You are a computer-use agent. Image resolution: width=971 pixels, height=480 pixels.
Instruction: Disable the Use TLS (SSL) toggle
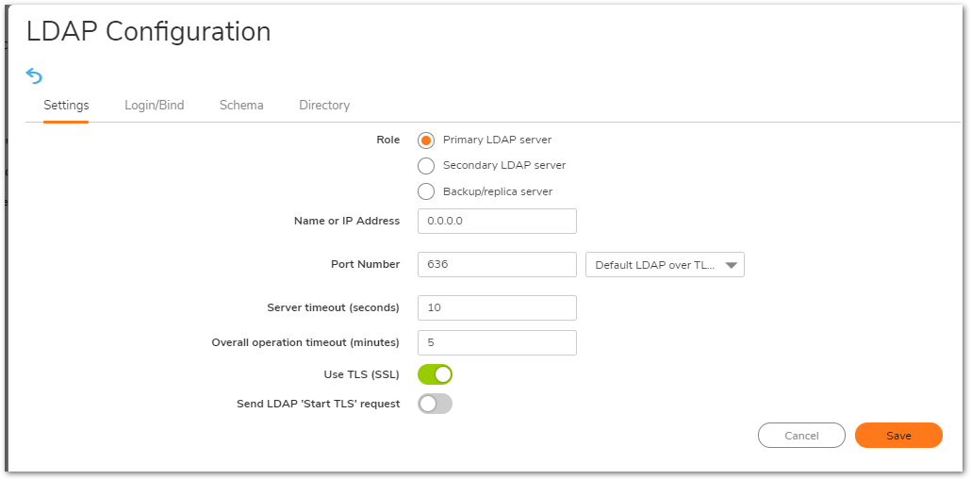click(x=436, y=374)
